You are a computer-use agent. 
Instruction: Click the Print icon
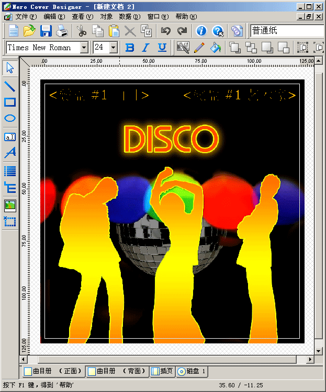click(x=62, y=31)
